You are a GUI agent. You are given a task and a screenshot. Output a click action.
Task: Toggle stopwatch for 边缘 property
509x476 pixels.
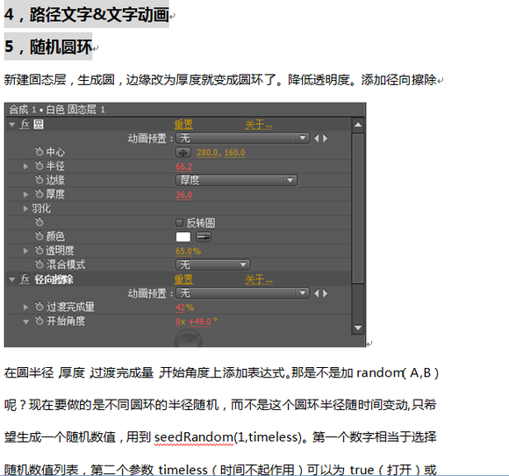[39, 180]
